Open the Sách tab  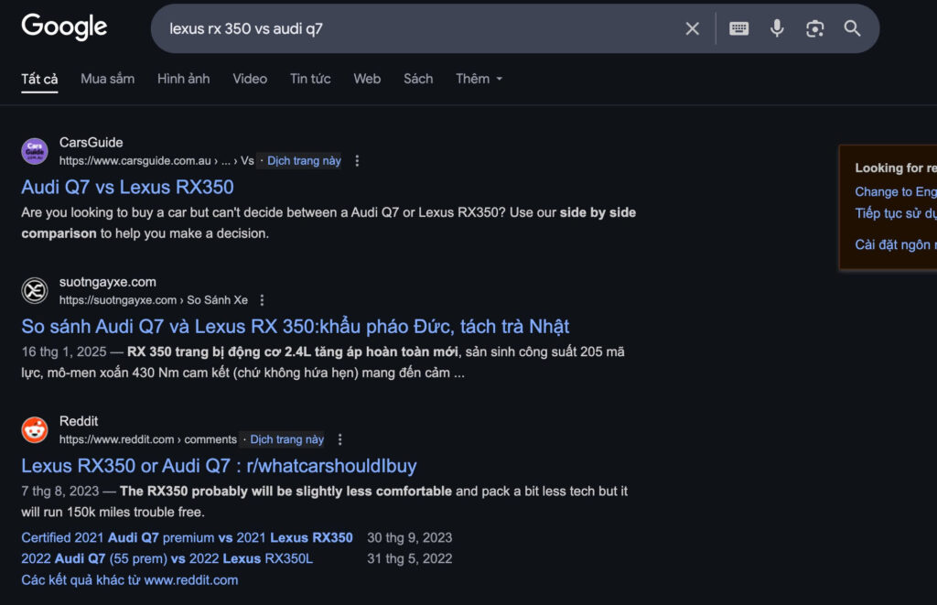tap(418, 79)
